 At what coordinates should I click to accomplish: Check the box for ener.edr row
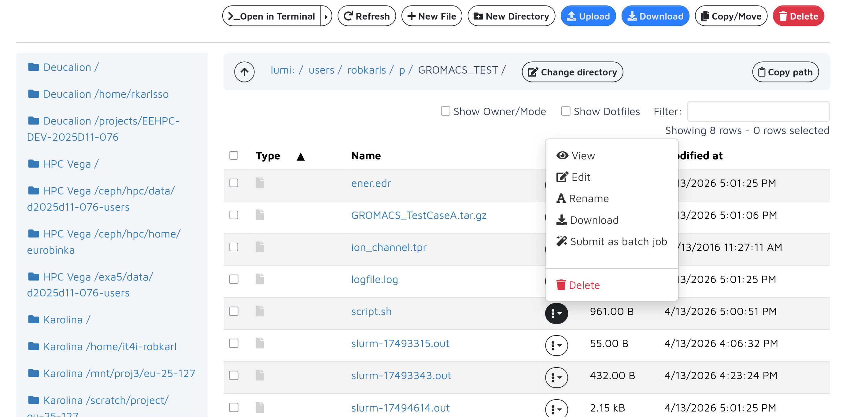234,183
